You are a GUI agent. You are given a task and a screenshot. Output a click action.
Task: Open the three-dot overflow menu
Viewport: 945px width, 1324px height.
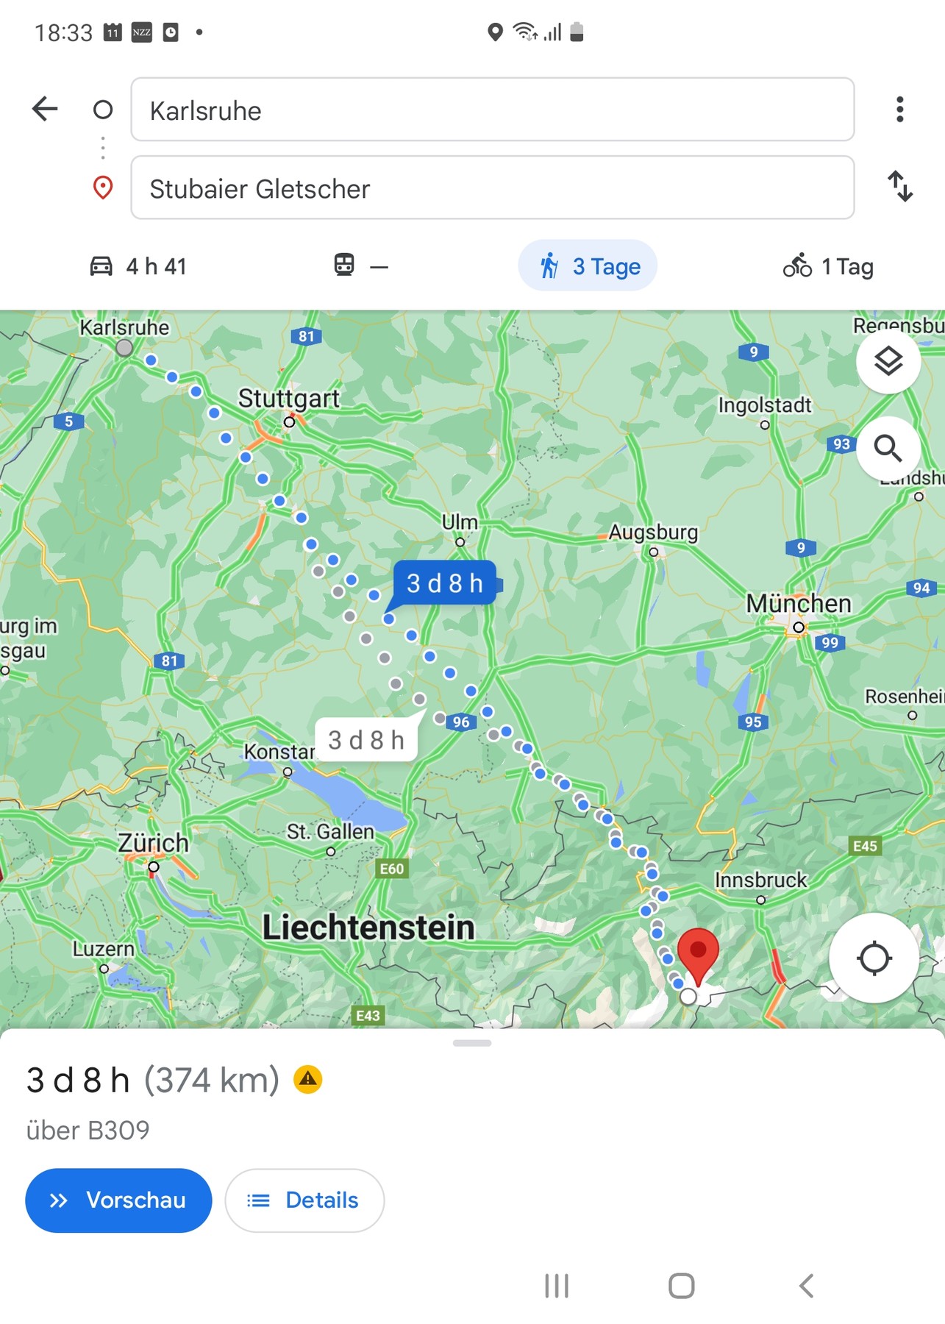(x=899, y=109)
